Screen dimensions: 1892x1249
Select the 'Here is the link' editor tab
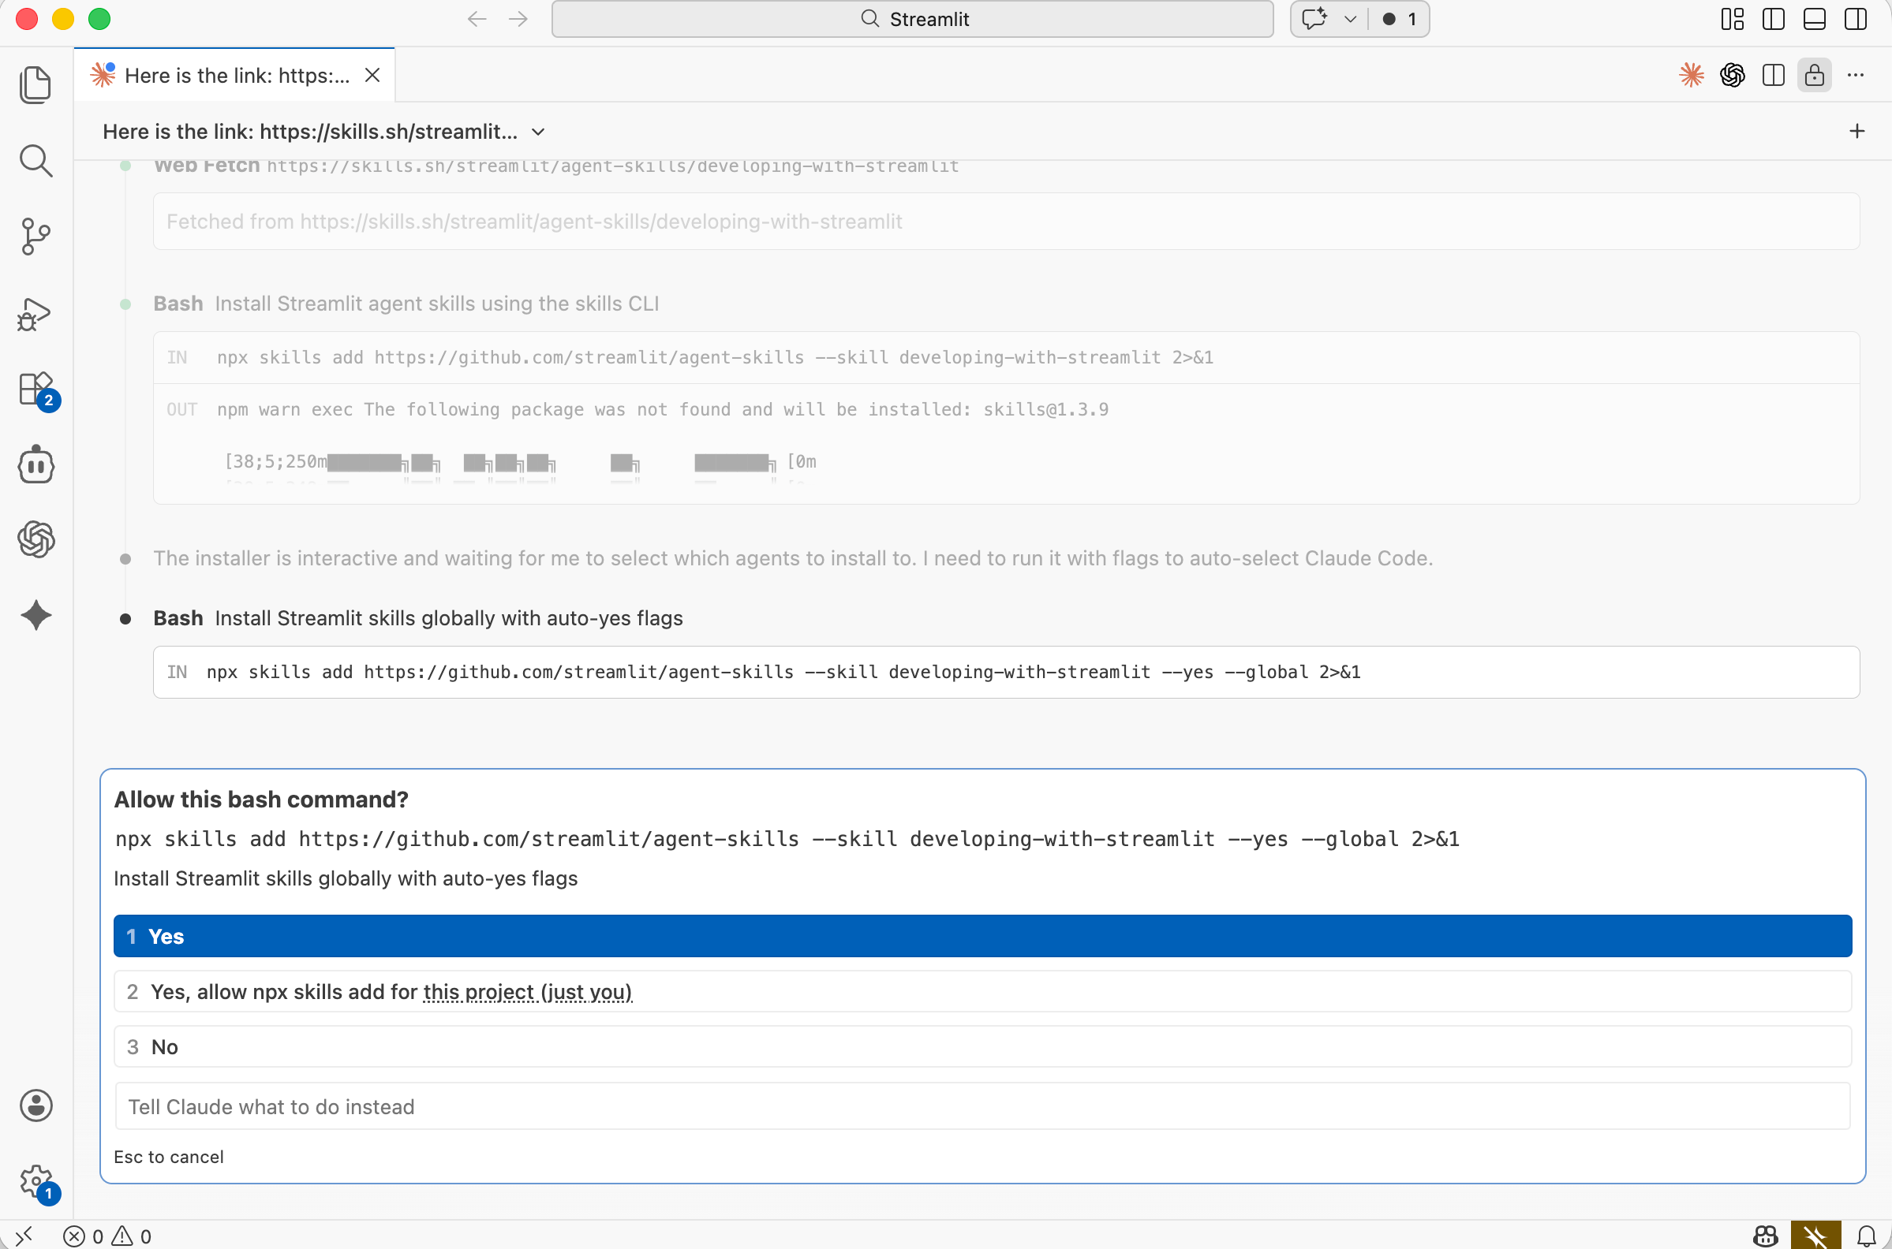(x=235, y=75)
